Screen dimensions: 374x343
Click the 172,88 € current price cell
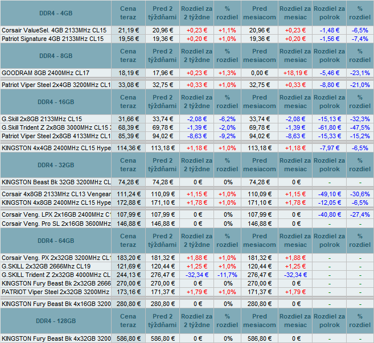pyautogui.click(x=128, y=203)
